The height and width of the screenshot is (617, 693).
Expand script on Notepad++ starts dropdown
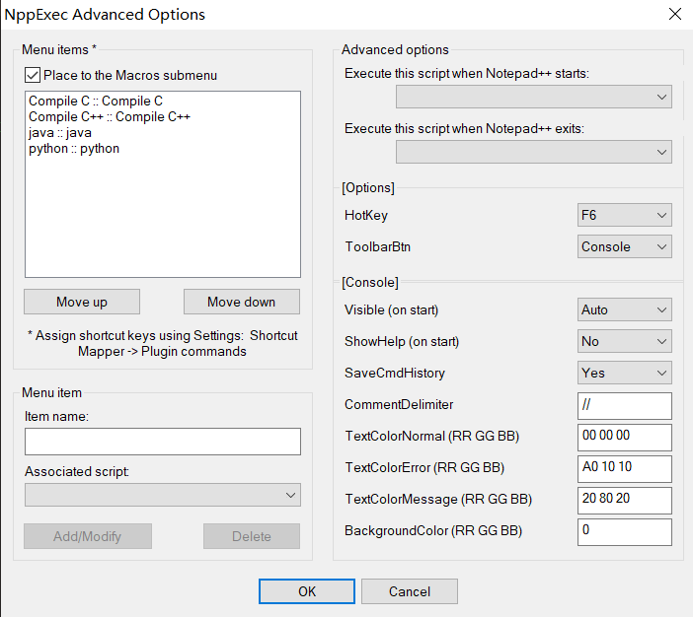[x=533, y=97]
